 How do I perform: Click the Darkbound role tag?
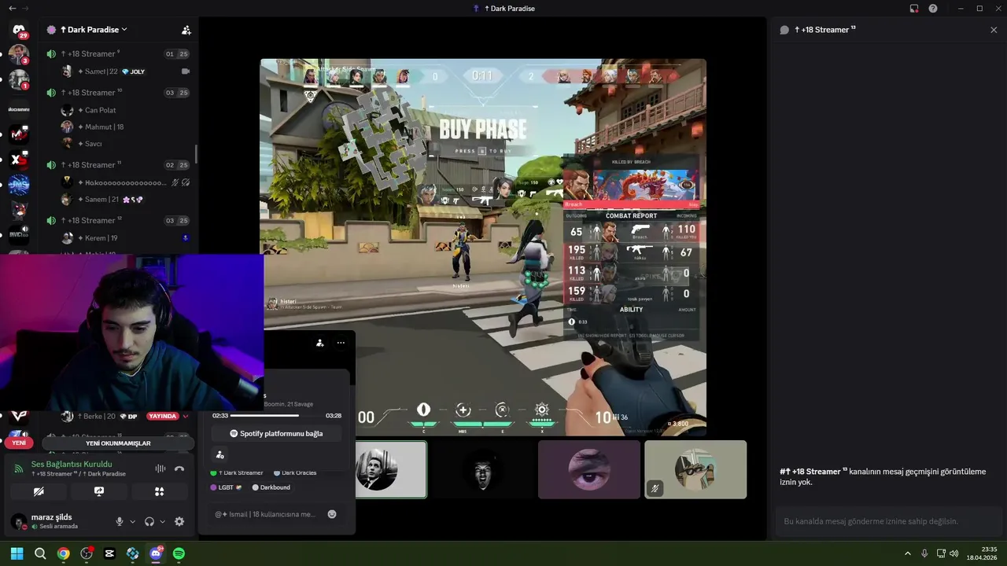click(x=271, y=487)
